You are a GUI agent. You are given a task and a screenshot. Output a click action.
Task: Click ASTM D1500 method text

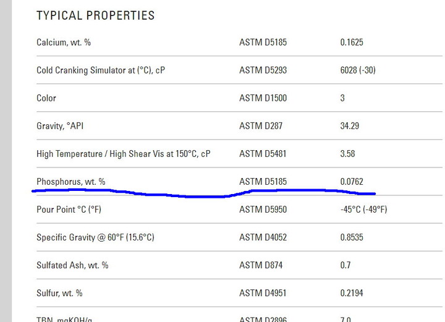click(263, 98)
